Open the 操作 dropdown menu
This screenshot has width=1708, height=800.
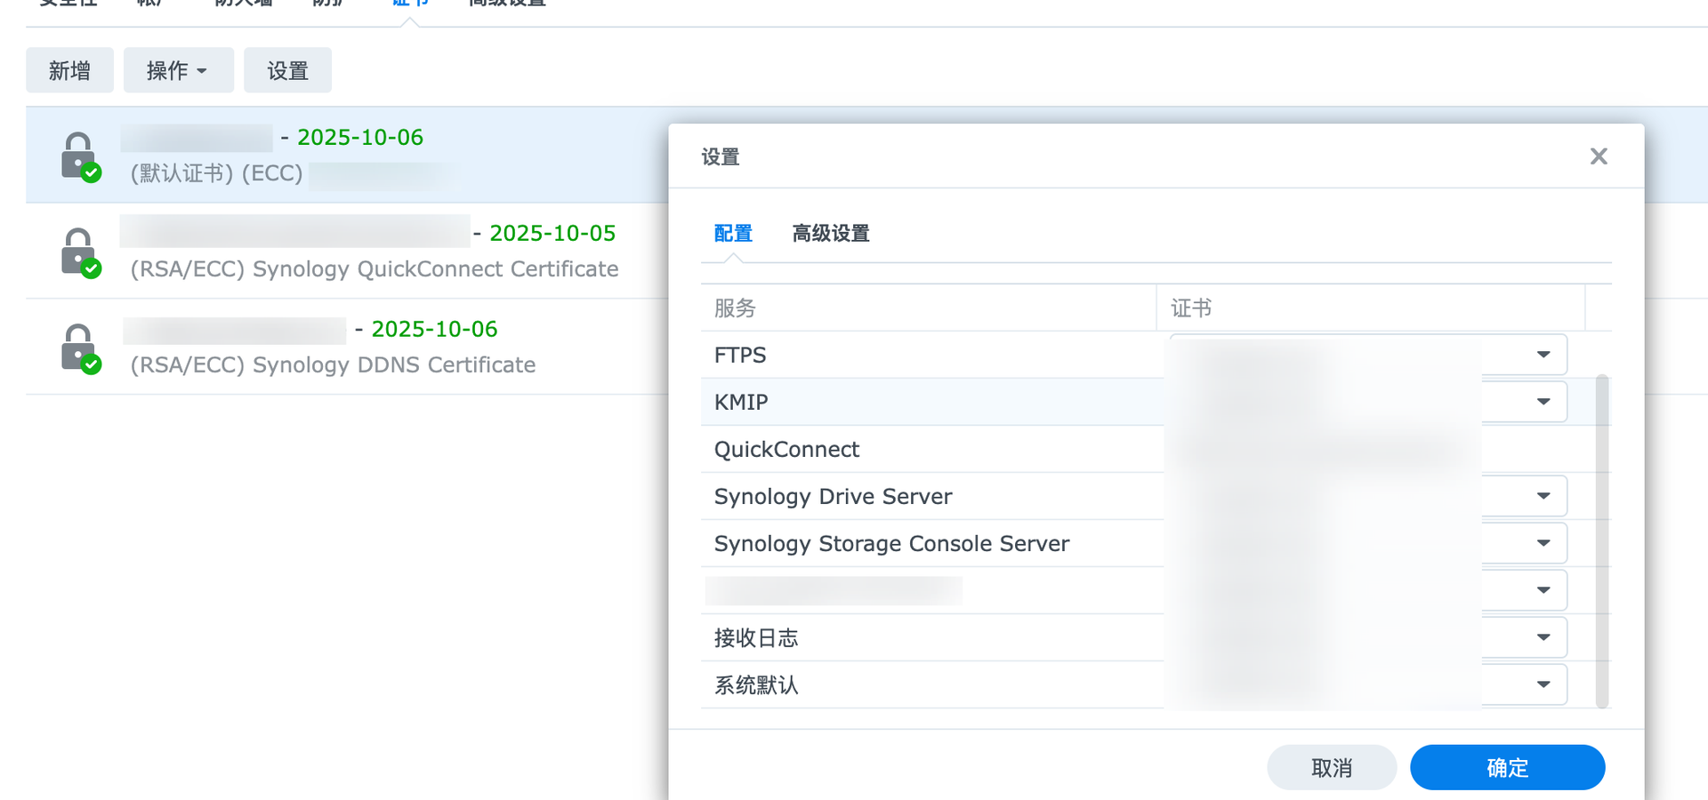click(x=178, y=69)
